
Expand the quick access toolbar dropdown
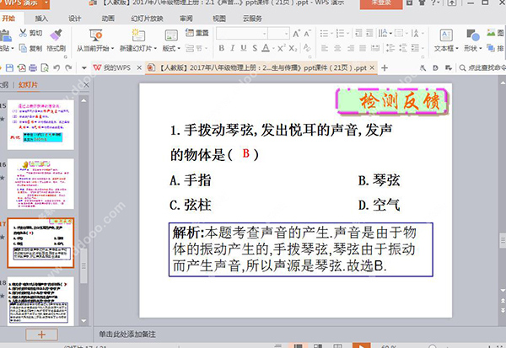point(84,68)
